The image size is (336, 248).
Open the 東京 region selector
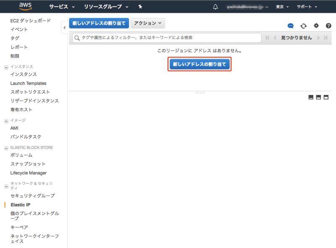point(282,7)
